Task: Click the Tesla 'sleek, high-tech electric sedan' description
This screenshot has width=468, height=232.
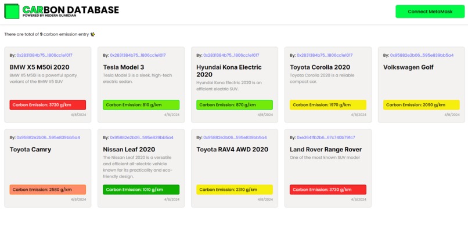Action: (x=137, y=78)
